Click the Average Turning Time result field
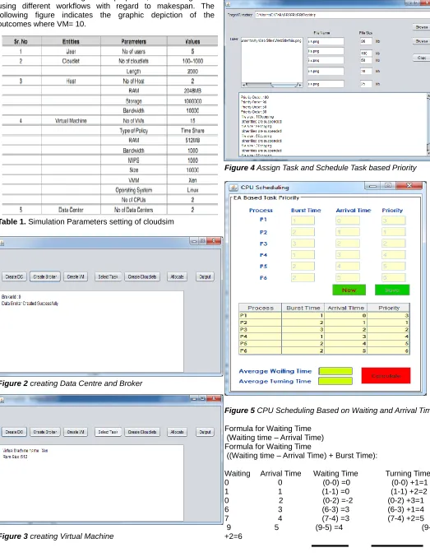The image size is (430, 557). (335, 381)
